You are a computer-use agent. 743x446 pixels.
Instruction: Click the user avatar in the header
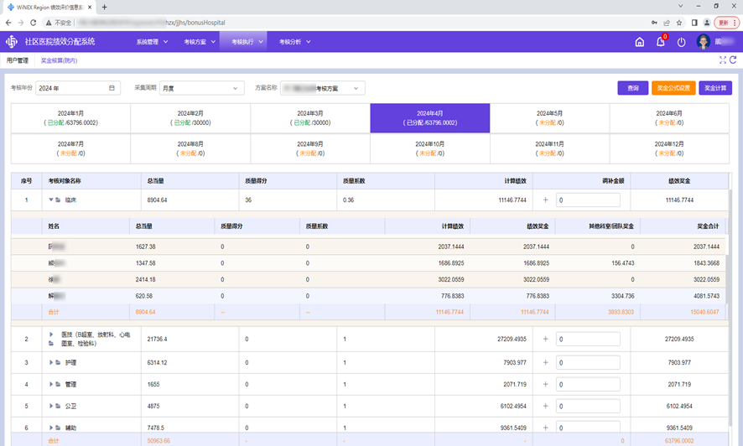click(703, 42)
